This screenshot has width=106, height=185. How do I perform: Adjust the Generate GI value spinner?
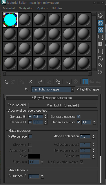coord(45,117)
